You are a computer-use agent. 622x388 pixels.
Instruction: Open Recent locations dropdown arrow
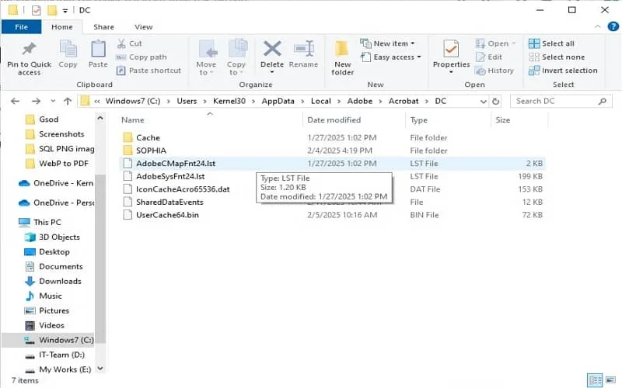53,102
